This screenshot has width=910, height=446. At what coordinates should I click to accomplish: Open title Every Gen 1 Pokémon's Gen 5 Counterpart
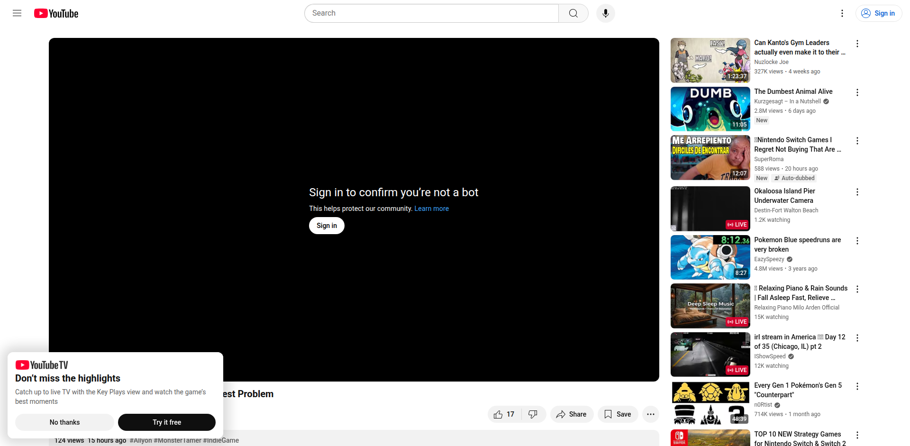[x=798, y=390]
